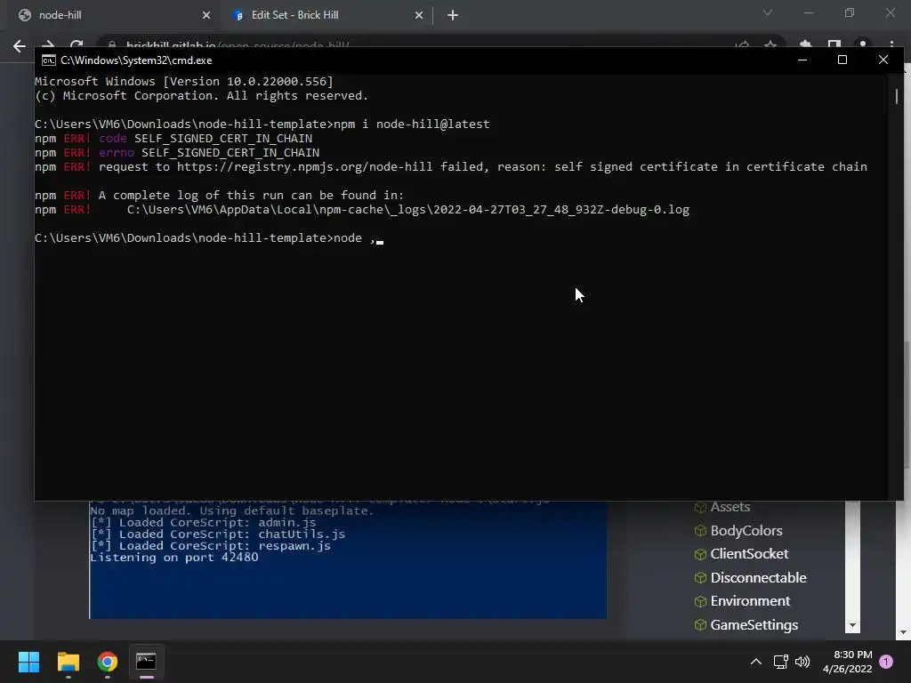
Task: Open Assets link in the webpage sidebar
Action: tap(730, 507)
